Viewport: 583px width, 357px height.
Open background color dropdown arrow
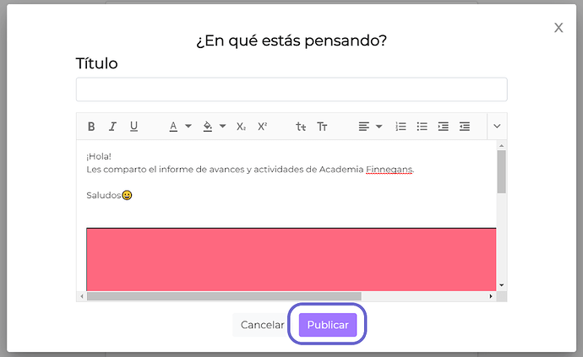pyautogui.click(x=223, y=127)
